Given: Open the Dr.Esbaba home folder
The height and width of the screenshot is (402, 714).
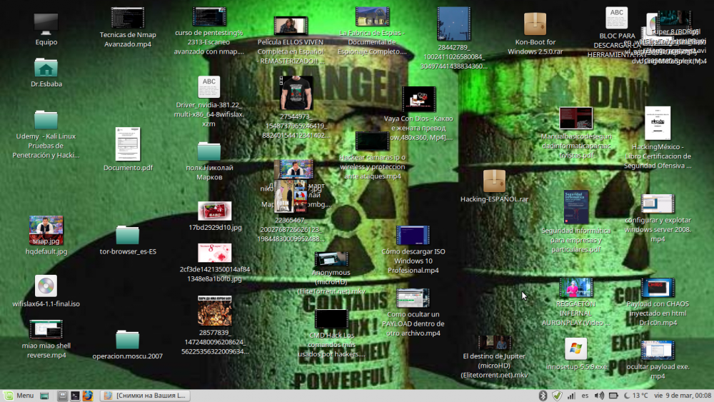Looking at the screenshot, I should tap(46, 68).
